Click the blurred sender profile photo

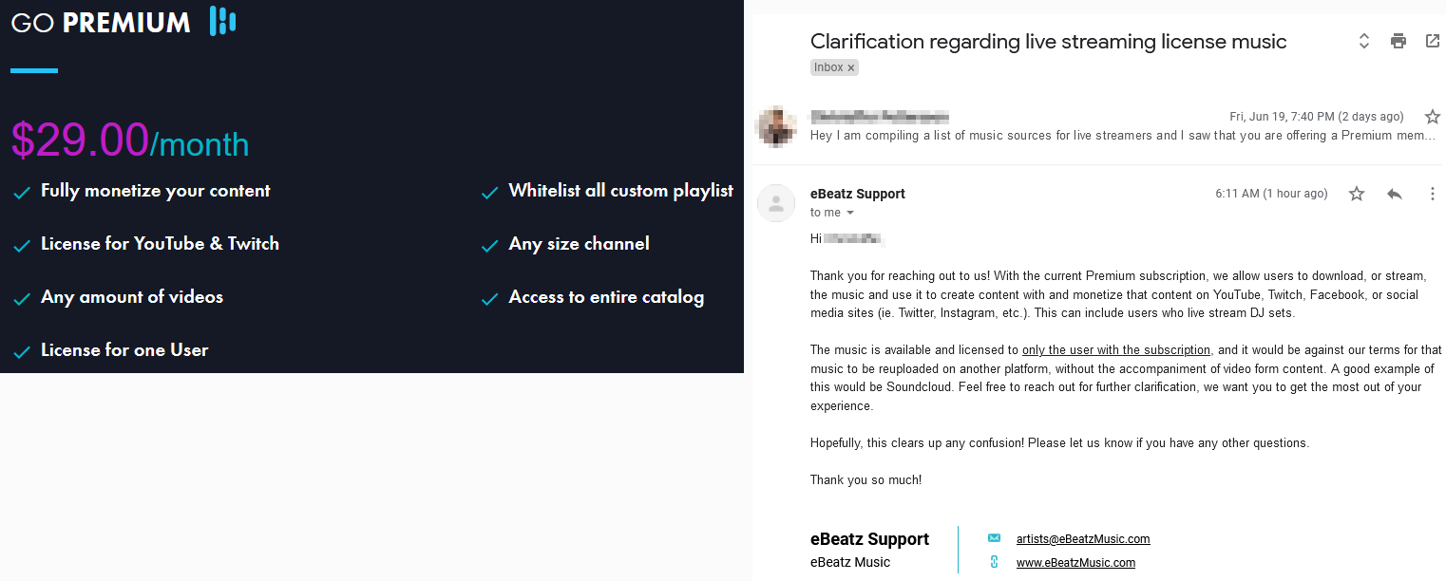pyautogui.click(x=776, y=125)
